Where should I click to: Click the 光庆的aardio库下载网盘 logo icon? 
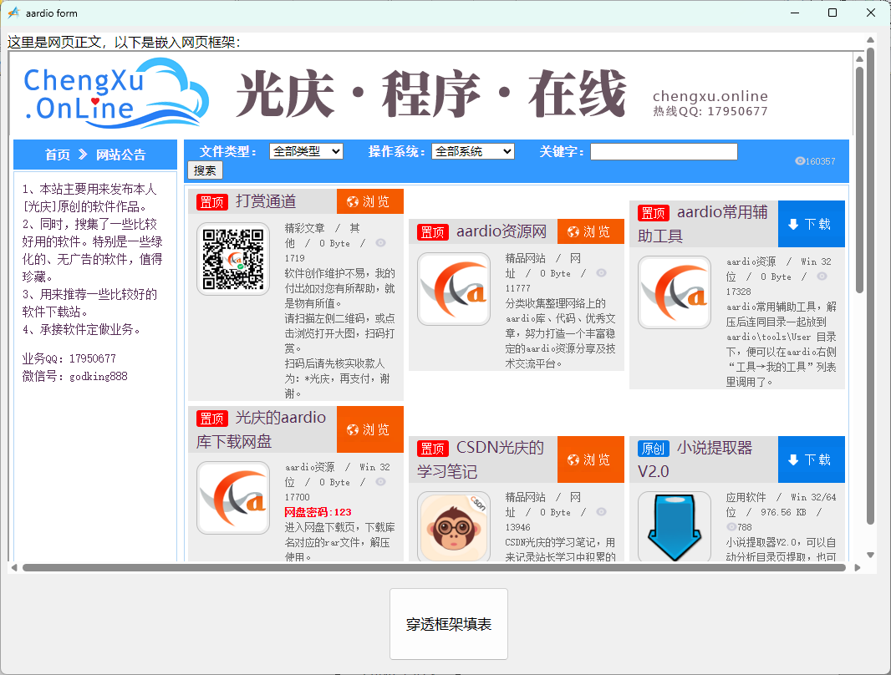[233, 498]
